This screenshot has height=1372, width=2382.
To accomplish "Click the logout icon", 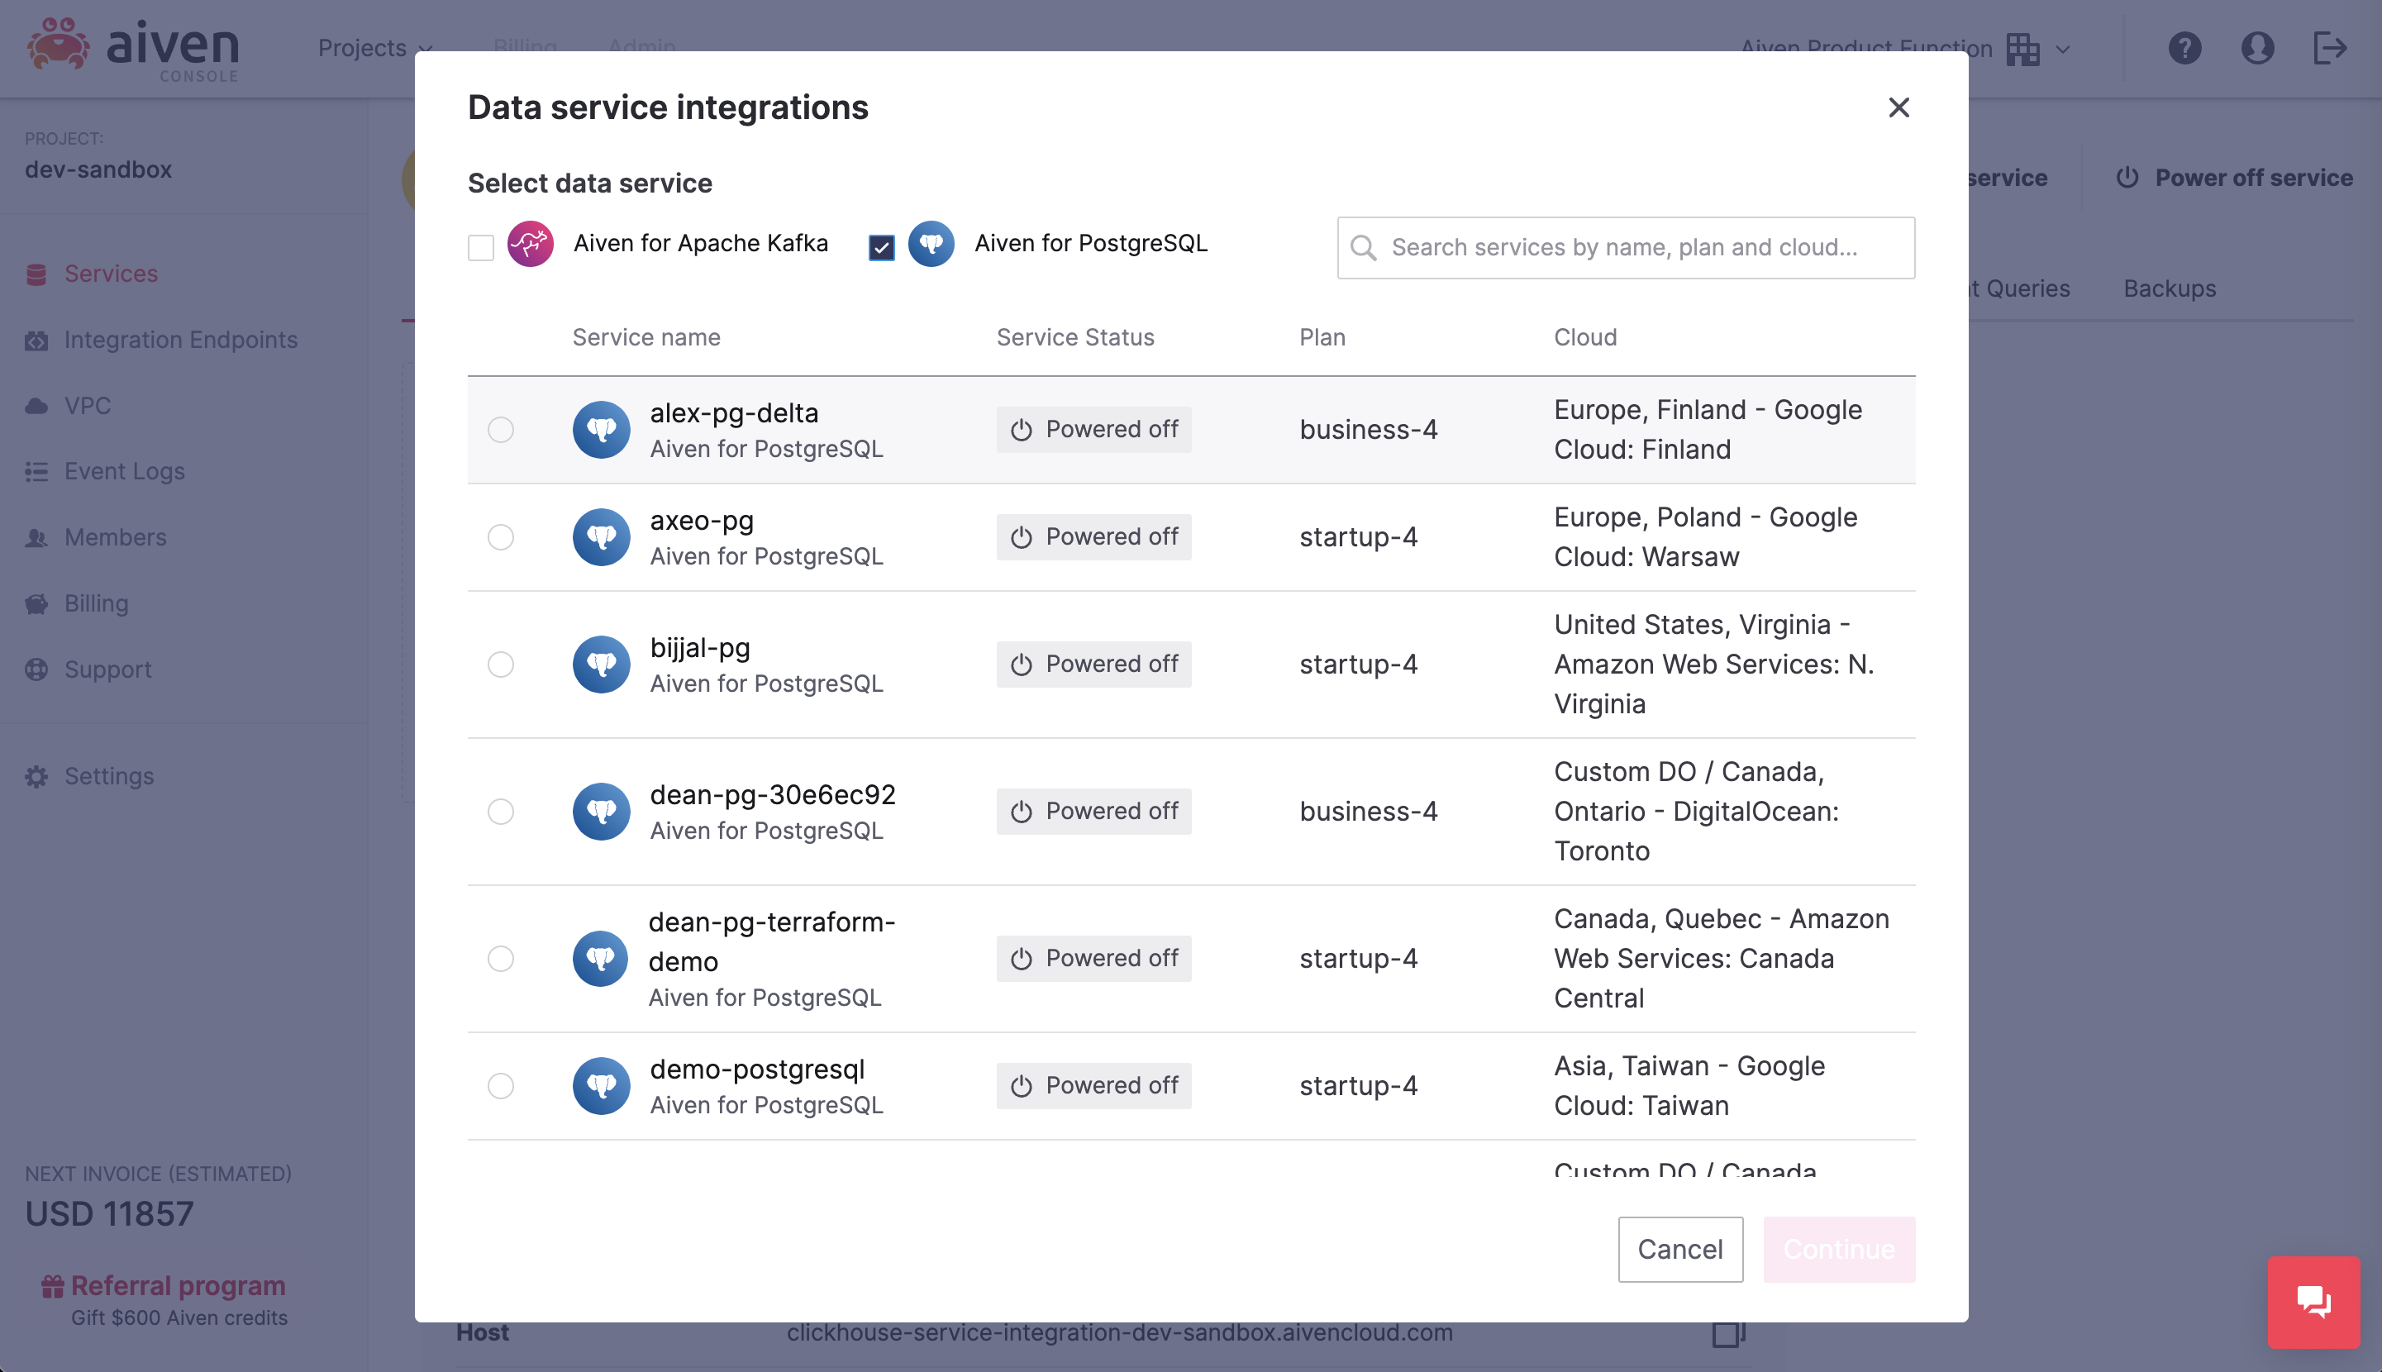I will click(x=2329, y=47).
